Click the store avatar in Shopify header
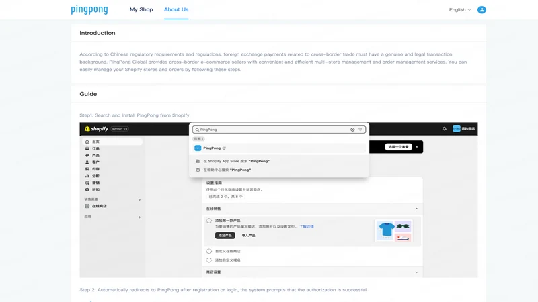Screen dimensions: 538x302 point(457,128)
